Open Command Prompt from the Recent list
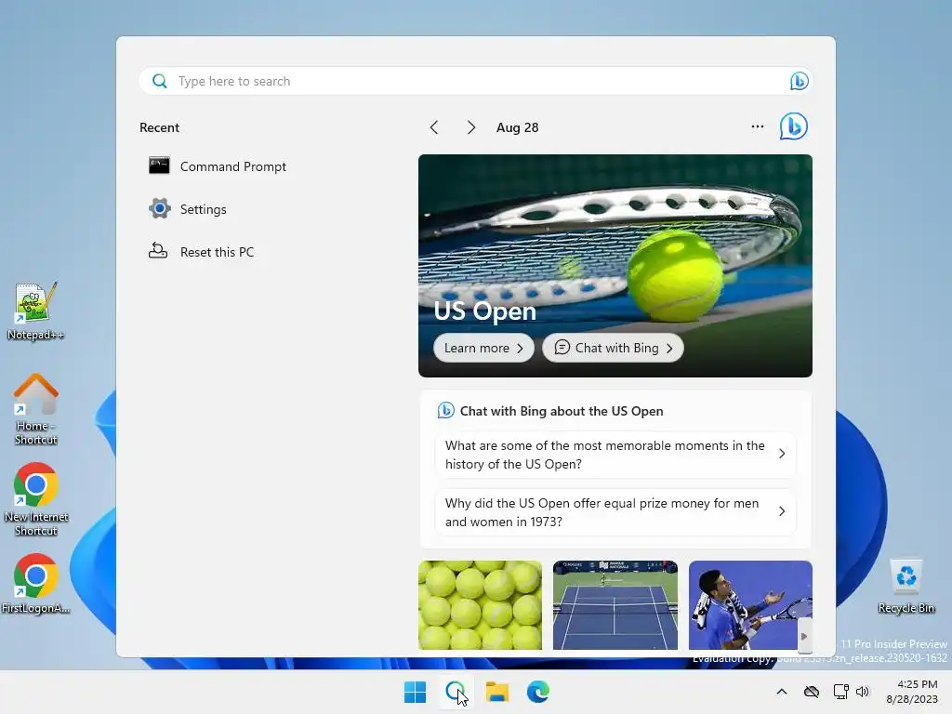 coord(218,166)
